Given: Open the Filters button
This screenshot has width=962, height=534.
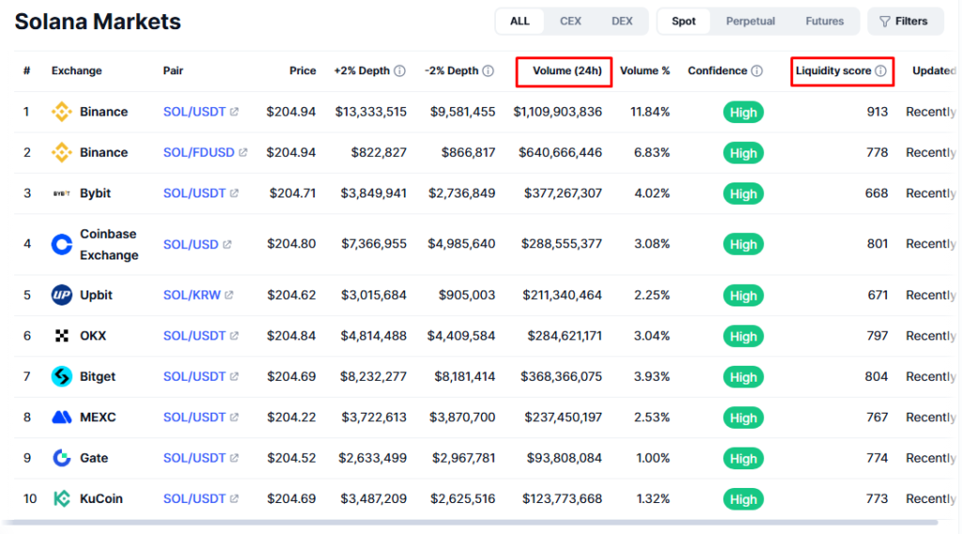Looking at the screenshot, I should 905,22.
